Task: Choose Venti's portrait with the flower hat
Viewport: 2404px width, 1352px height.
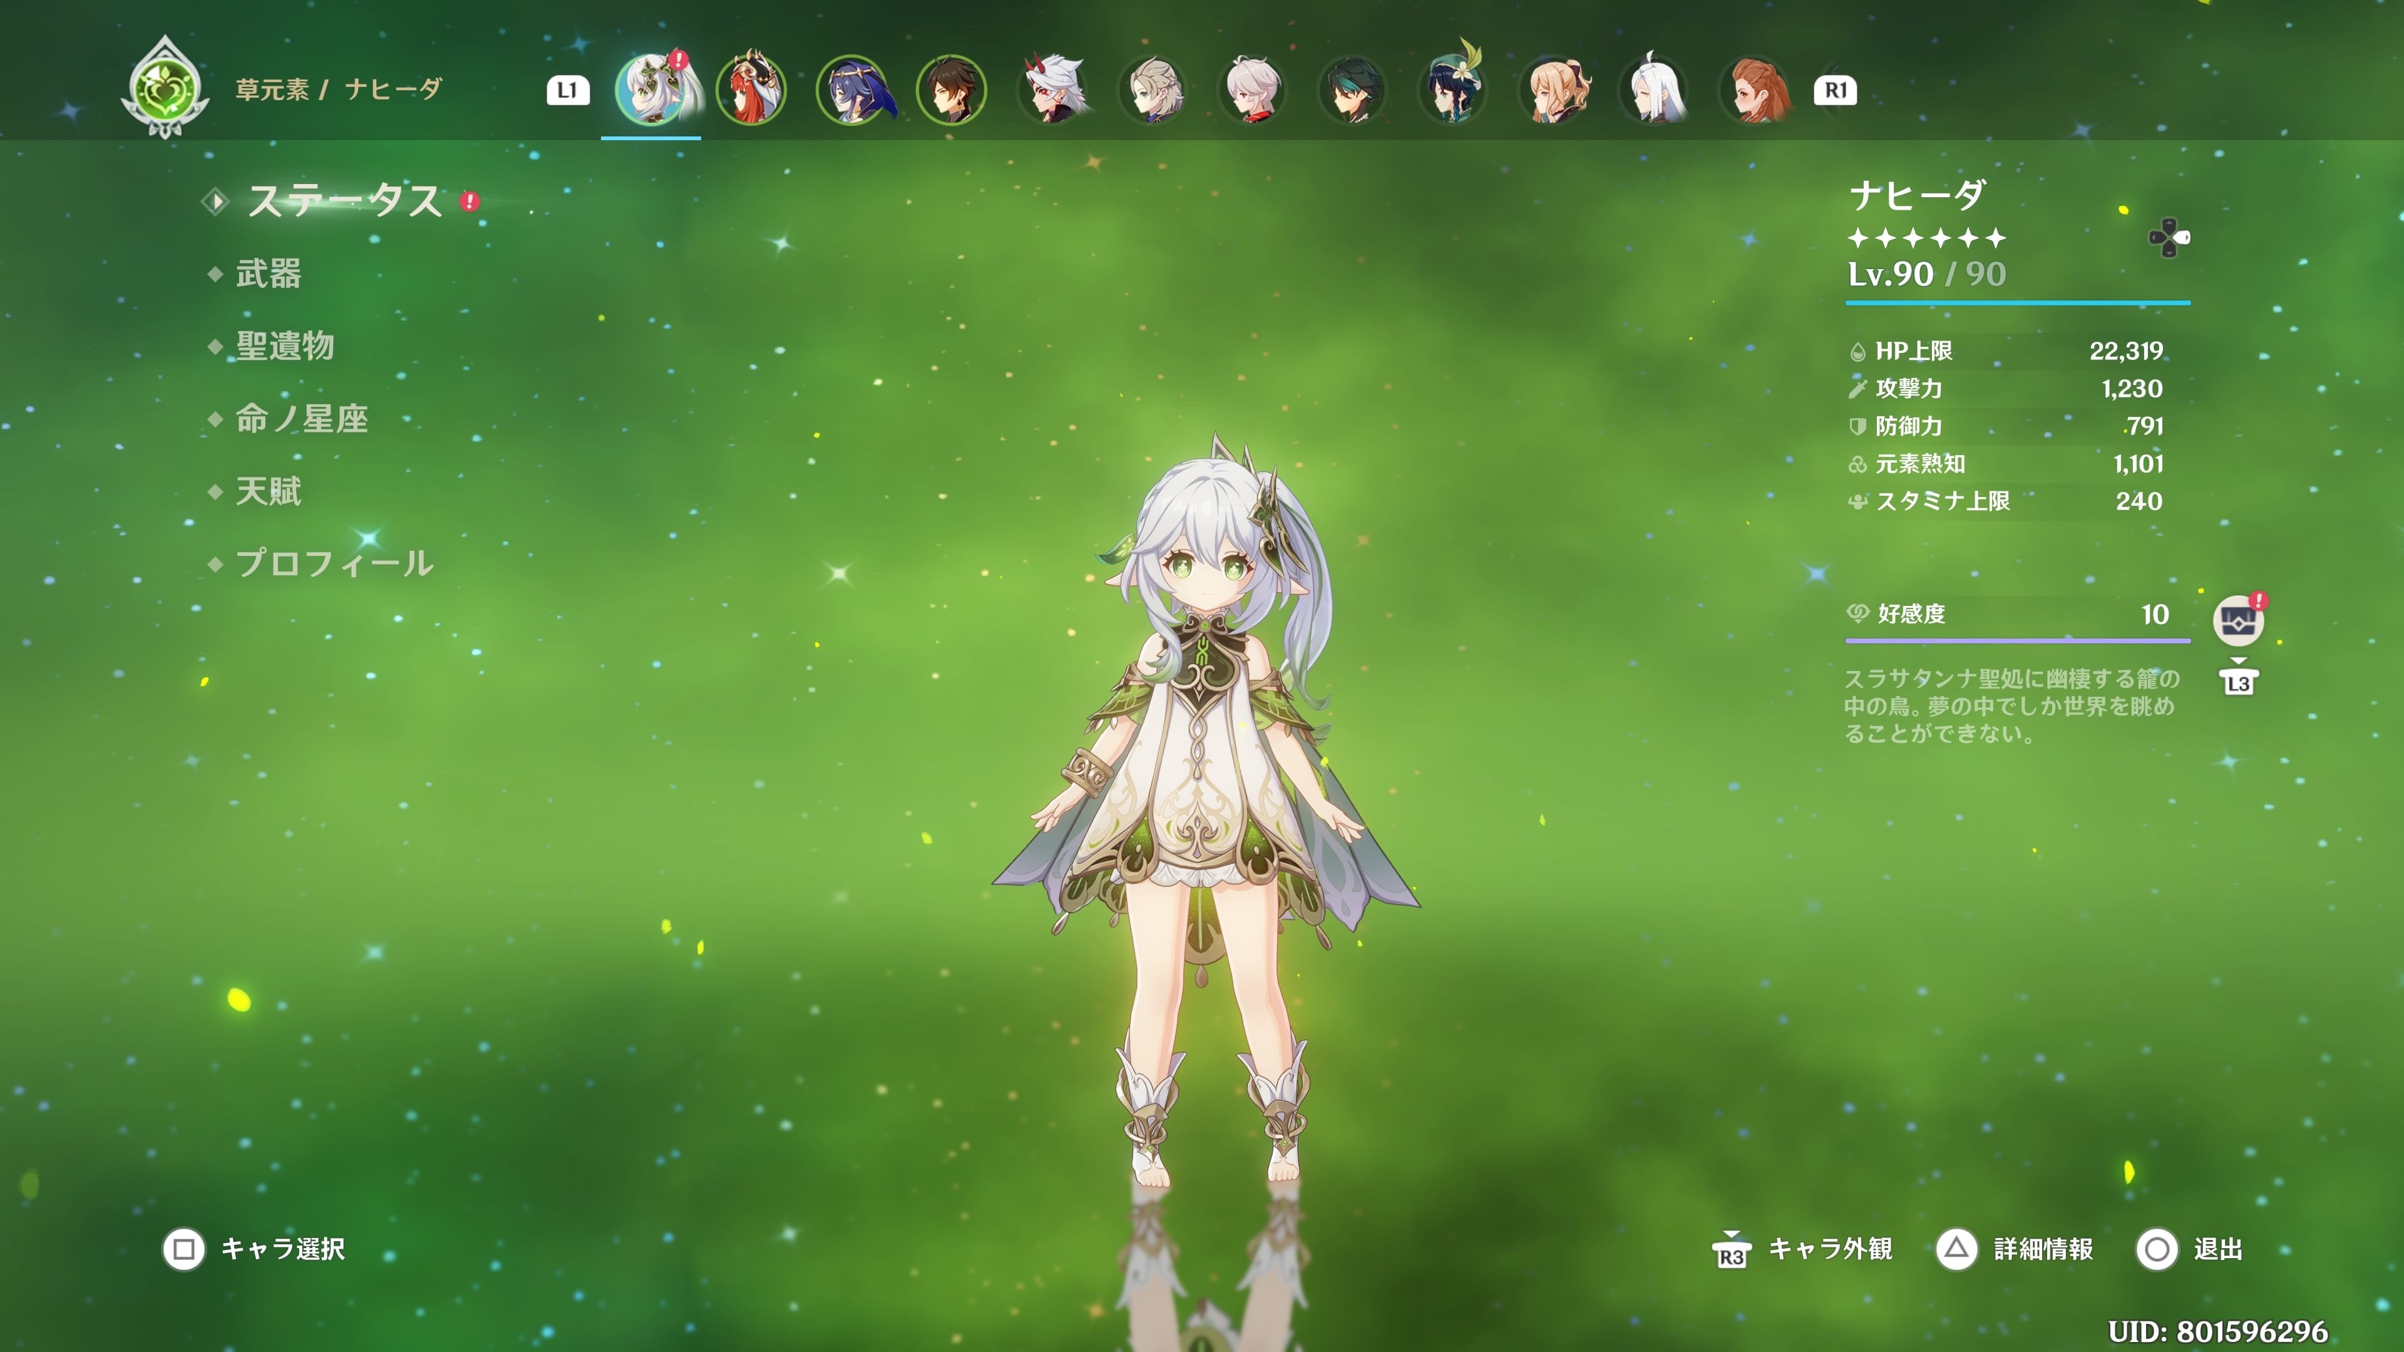Action: (1454, 86)
